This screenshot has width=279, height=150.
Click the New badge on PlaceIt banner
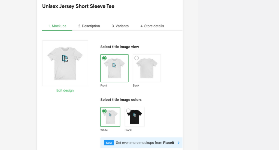point(109,143)
